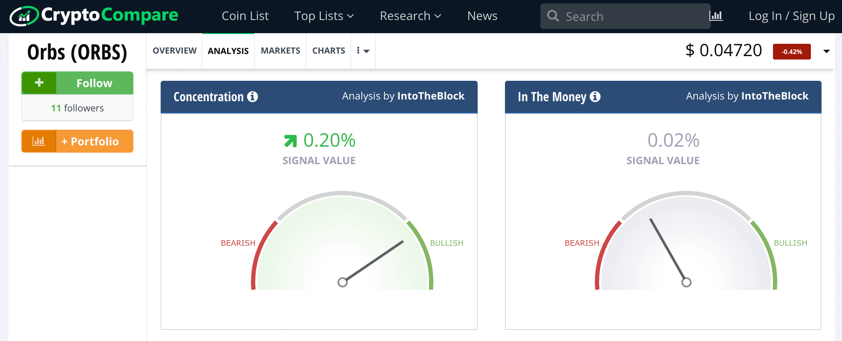The height and width of the screenshot is (341, 842).
Task: Click the In The Money info icon
Action: coord(595,97)
